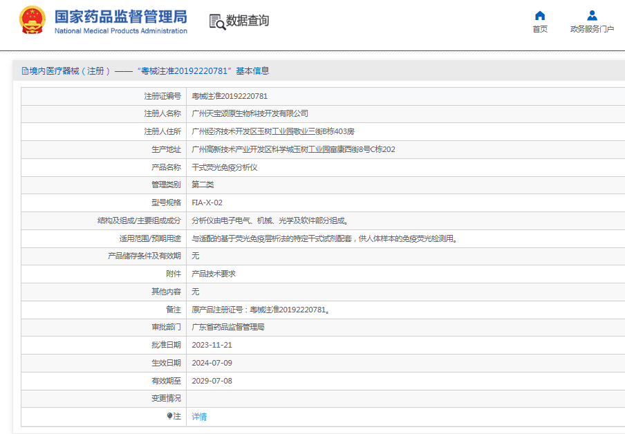Click product name 干式荧光免疫分析仪
The height and width of the screenshot is (434, 625).
(225, 167)
